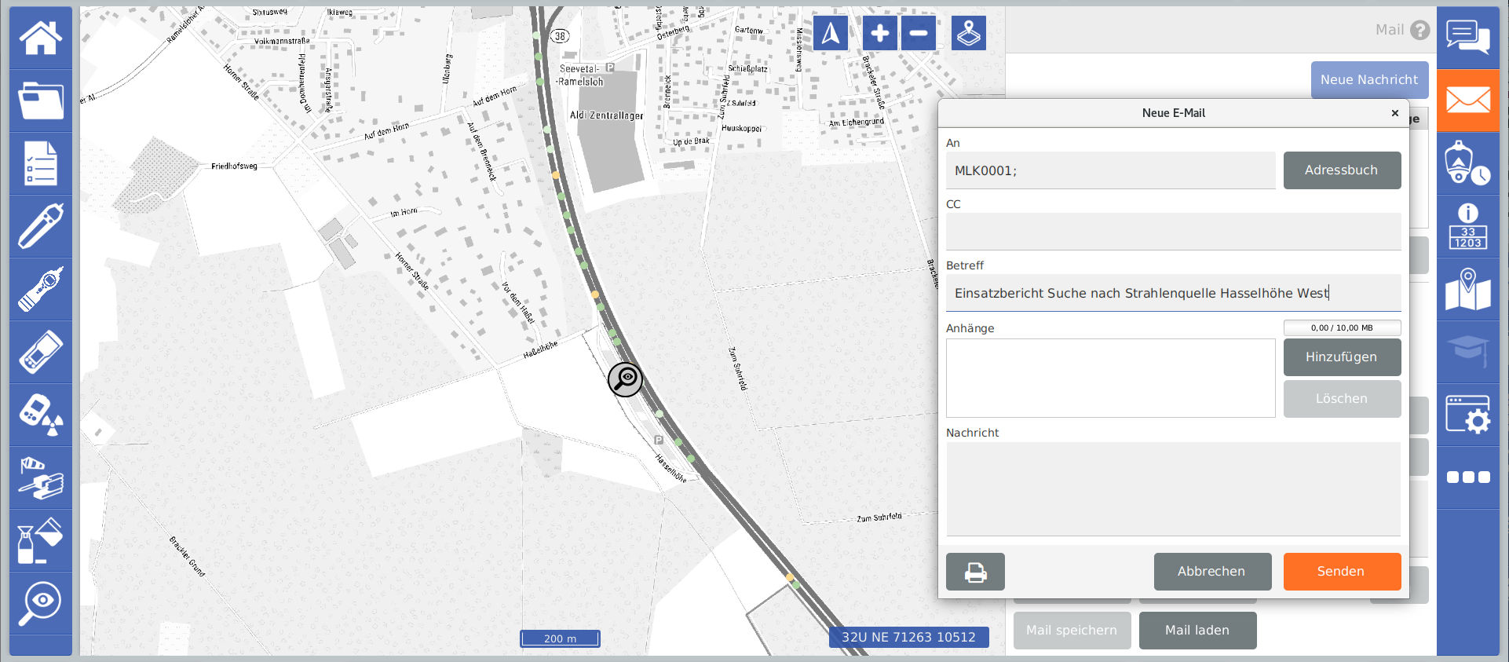Click the An recipient field

pos(1110,170)
